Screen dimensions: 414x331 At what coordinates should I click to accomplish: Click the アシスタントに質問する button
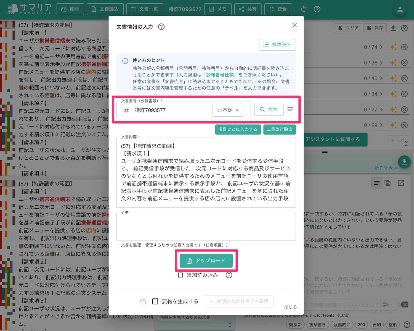tap(335, 139)
